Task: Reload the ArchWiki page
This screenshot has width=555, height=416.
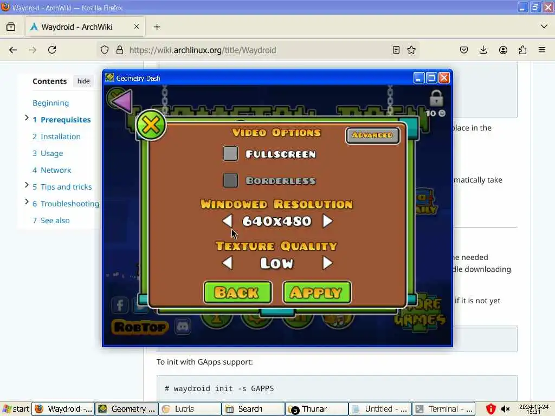Action: coord(52,50)
